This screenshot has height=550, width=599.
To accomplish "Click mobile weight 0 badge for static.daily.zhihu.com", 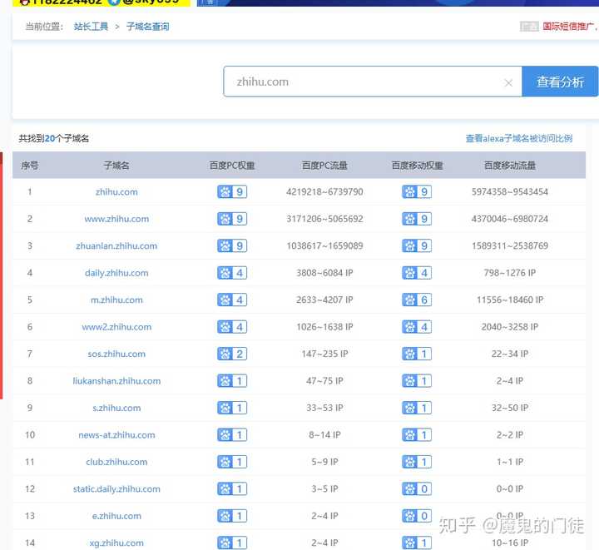I will 417,489.
